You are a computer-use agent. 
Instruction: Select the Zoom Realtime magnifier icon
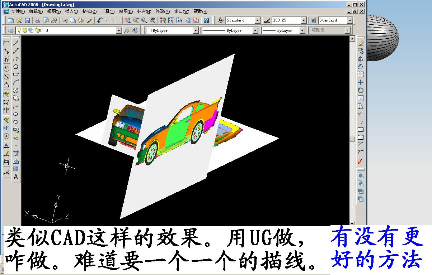[136, 20]
